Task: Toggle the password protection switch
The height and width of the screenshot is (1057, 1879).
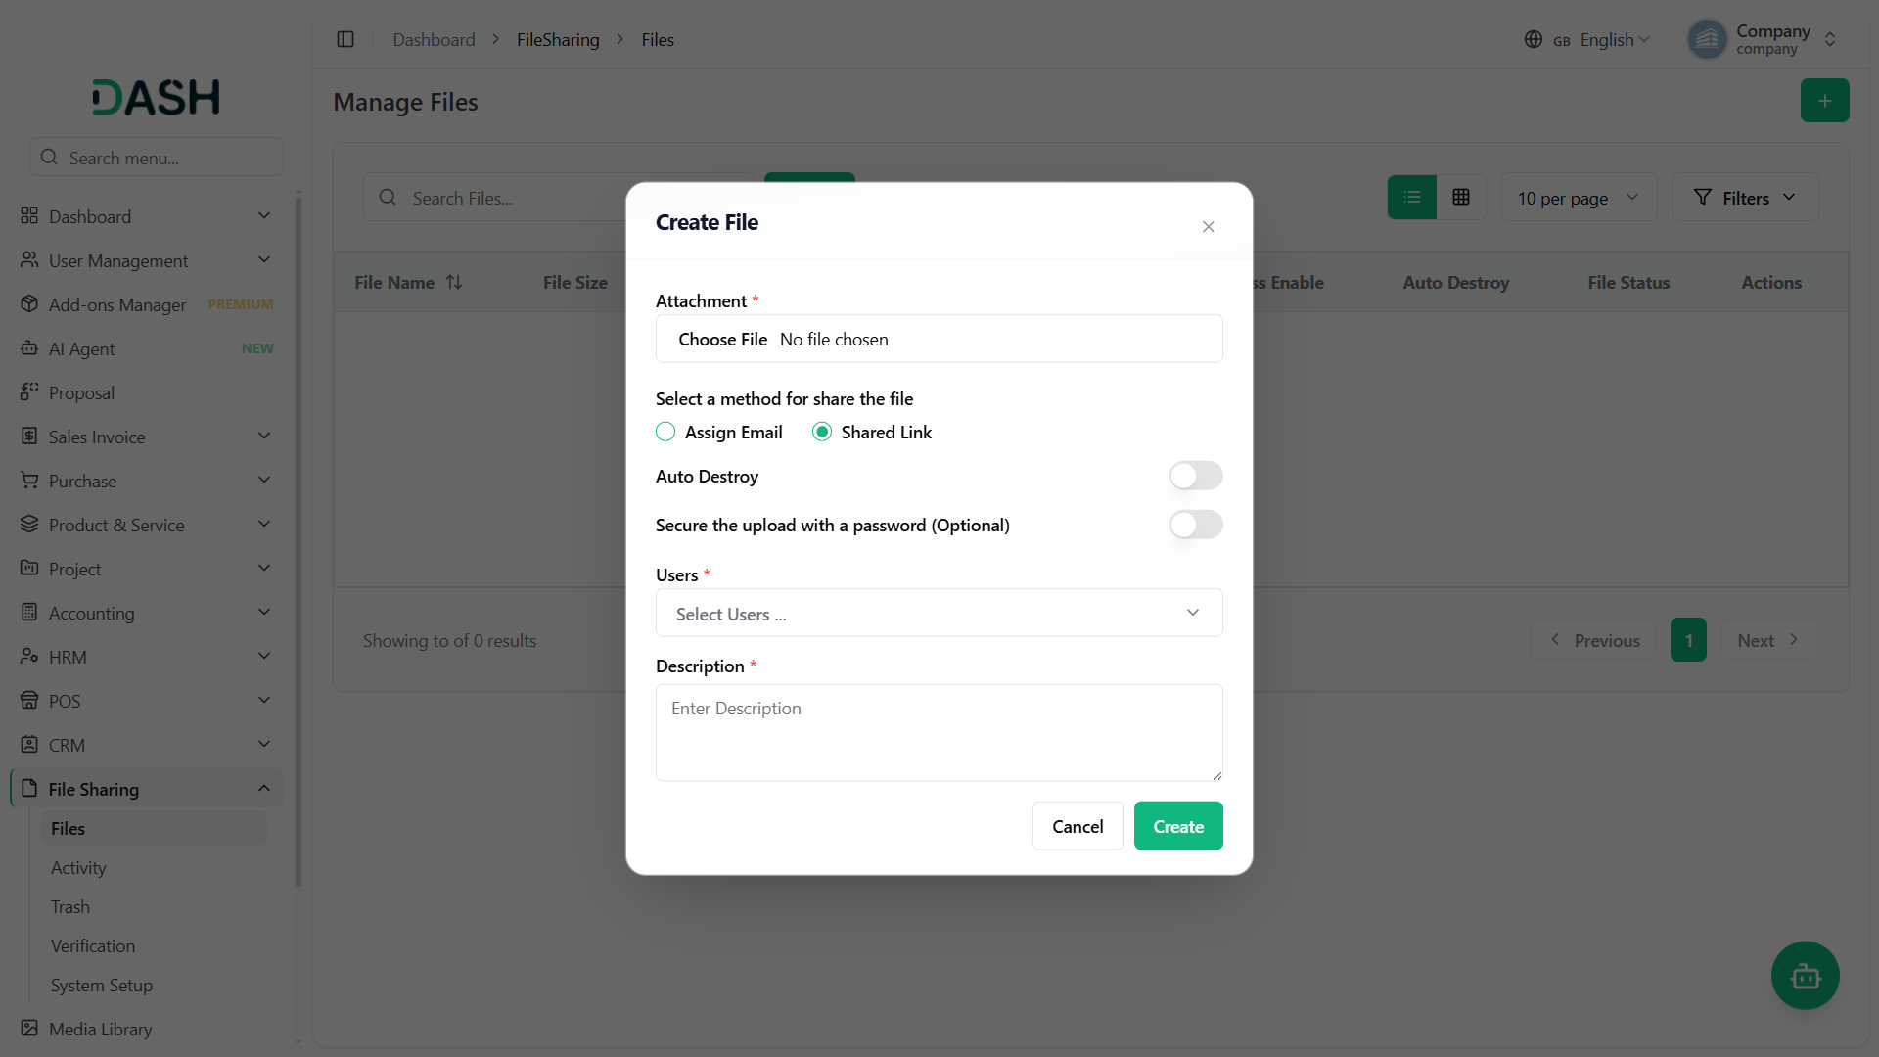Action: pyautogui.click(x=1196, y=525)
